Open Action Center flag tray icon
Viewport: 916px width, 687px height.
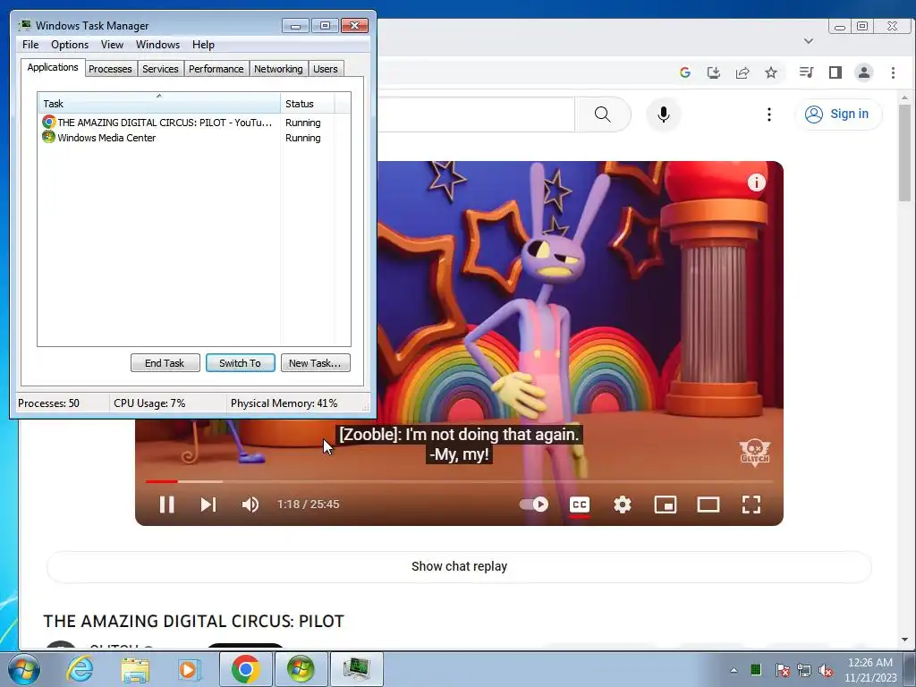(782, 670)
